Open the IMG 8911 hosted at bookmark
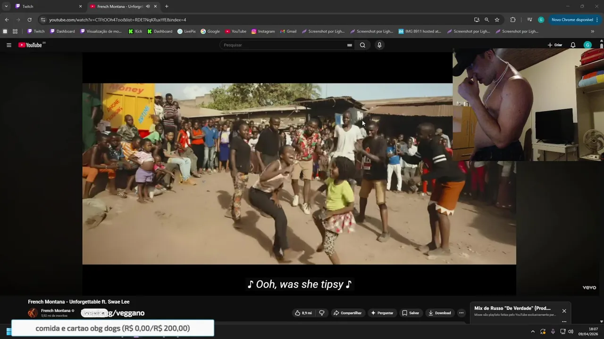Viewport: 604px width, 339px height. pos(420,32)
